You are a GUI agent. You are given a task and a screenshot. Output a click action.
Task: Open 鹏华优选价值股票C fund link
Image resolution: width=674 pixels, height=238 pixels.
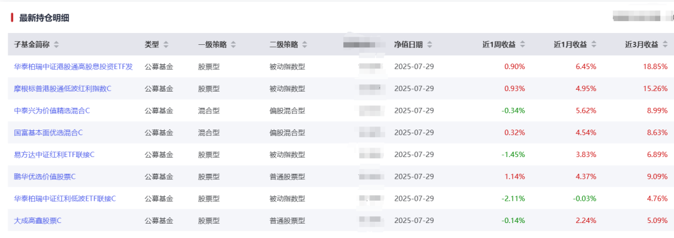[45, 176]
